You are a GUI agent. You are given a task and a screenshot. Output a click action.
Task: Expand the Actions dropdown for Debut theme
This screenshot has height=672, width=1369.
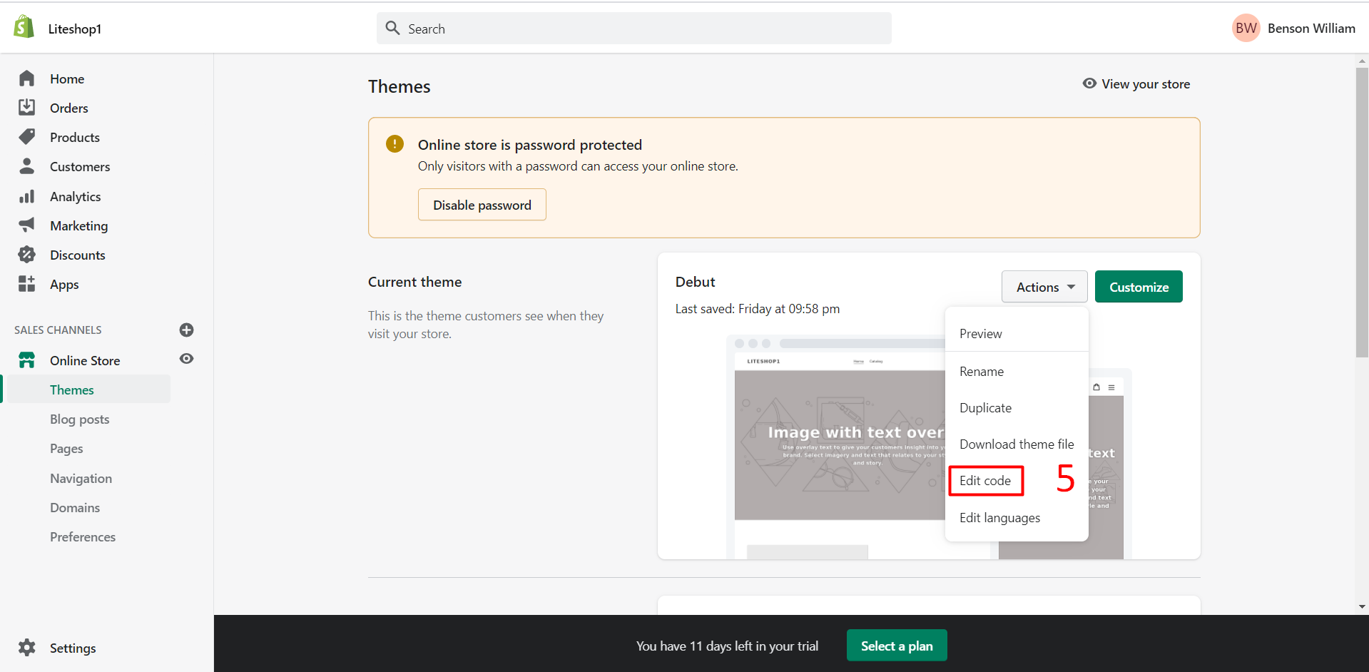click(1044, 287)
